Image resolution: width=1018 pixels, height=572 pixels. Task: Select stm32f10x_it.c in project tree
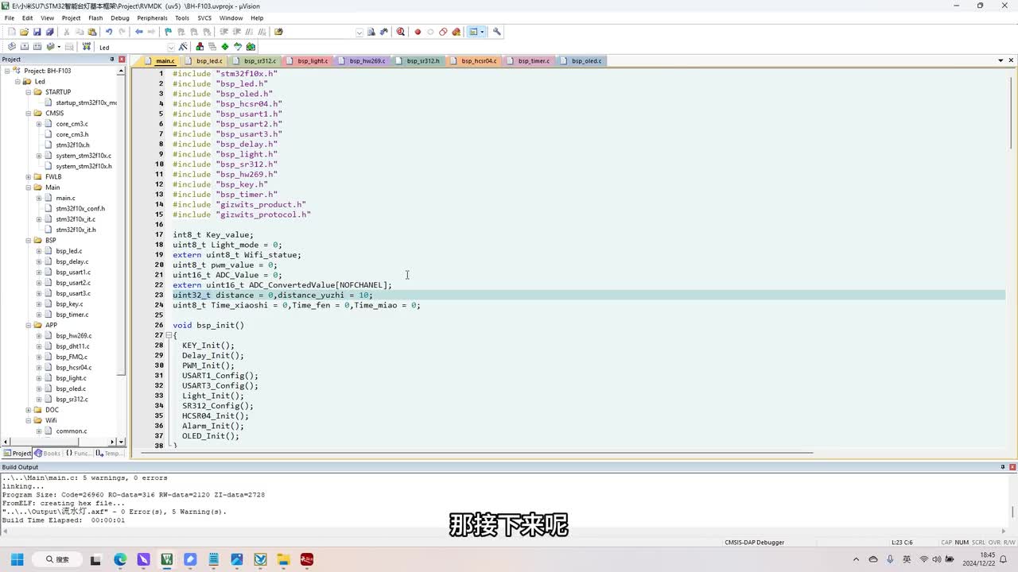click(x=76, y=219)
